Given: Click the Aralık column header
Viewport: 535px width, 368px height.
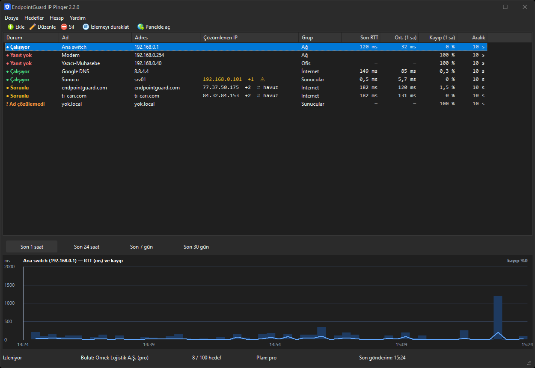Looking at the screenshot, I should click(x=472, y=38).
